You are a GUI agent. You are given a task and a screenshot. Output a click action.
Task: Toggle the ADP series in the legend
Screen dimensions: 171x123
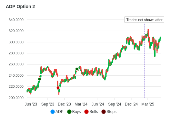coord(57,112)
